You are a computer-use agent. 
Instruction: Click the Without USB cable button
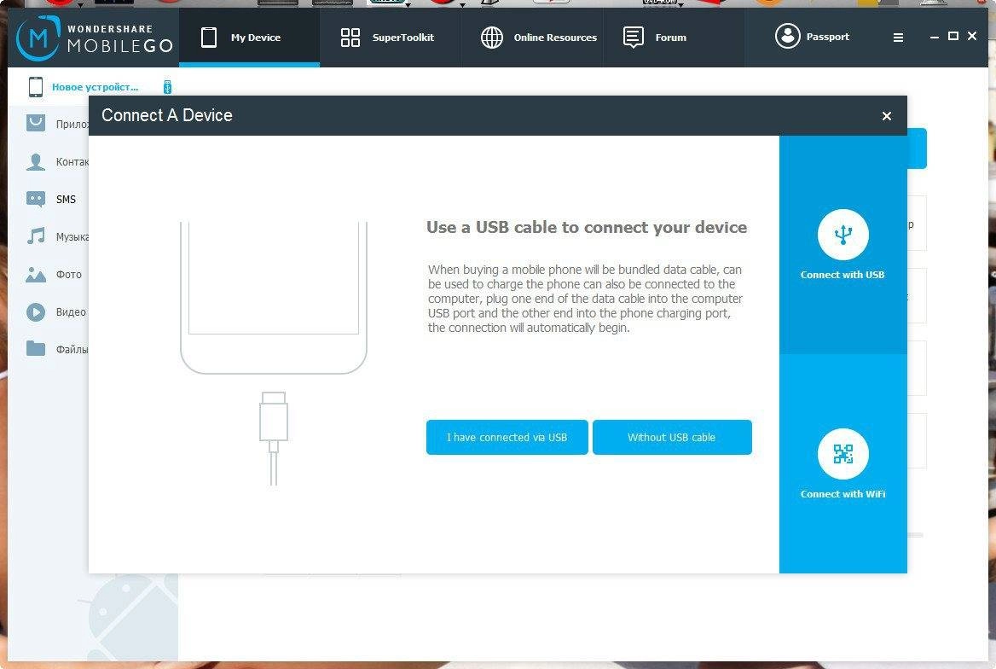click(x=672, y=437)
